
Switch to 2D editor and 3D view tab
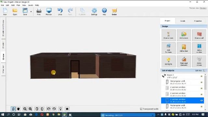click(x=3, y=28)
